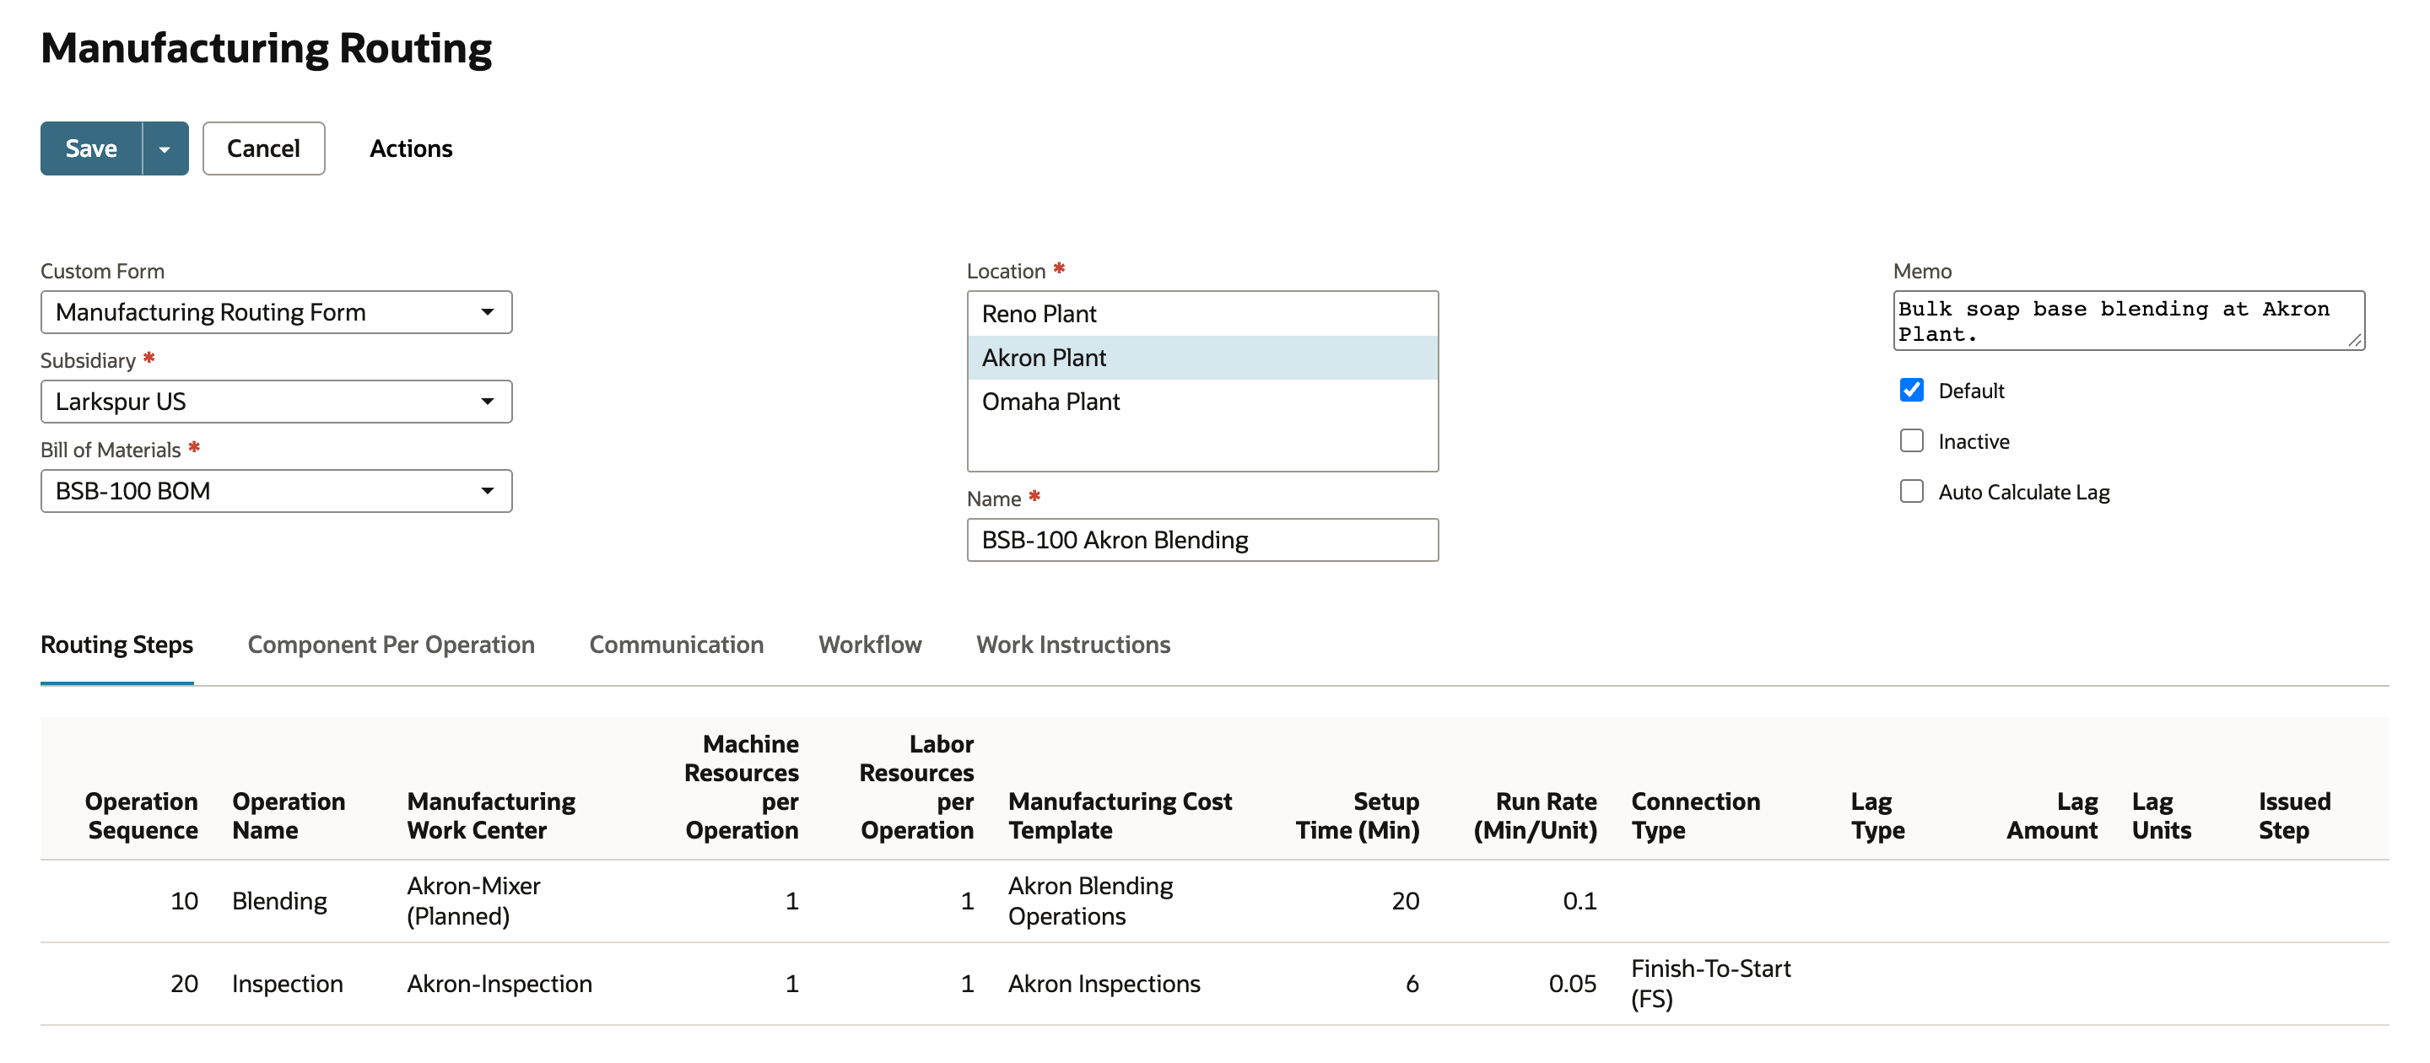Check the Inactive checkbox

[1911, 441]
